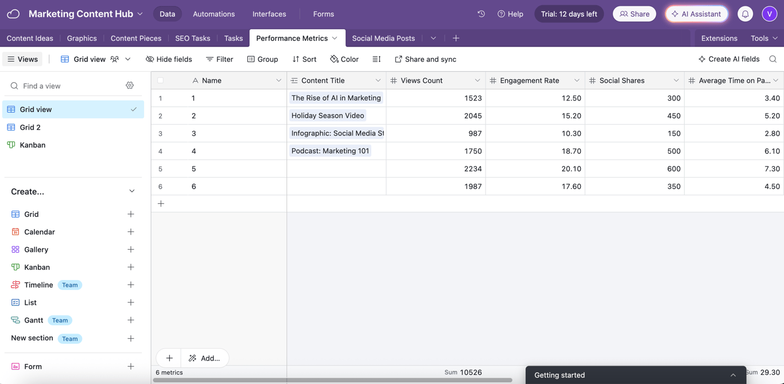Viewport: 784px width, 384px height.
Task: Open the AI Assistant
Action: (x=697, y=14)
